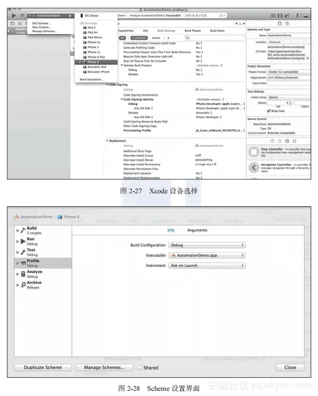Click the Provisioning Profile value
This screenshot has width=318, height=396.
coord(220,131)
